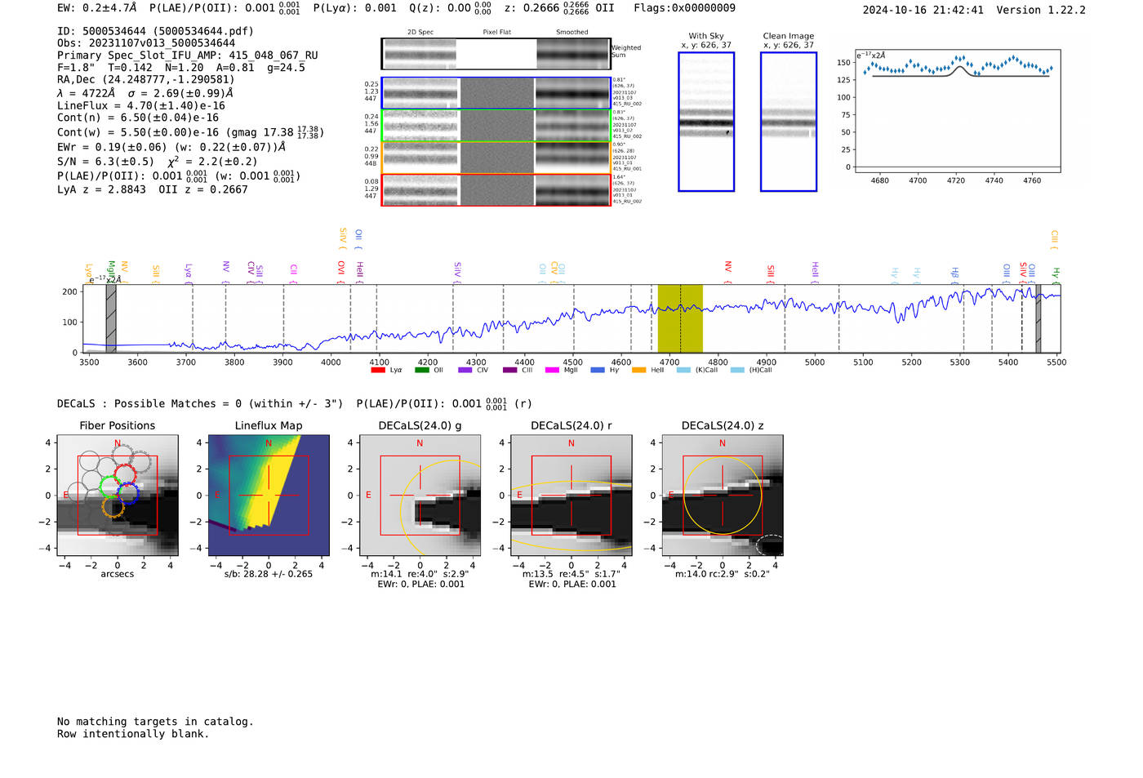
Task: Open the Lineflux Map image
Action: [269, 496]
